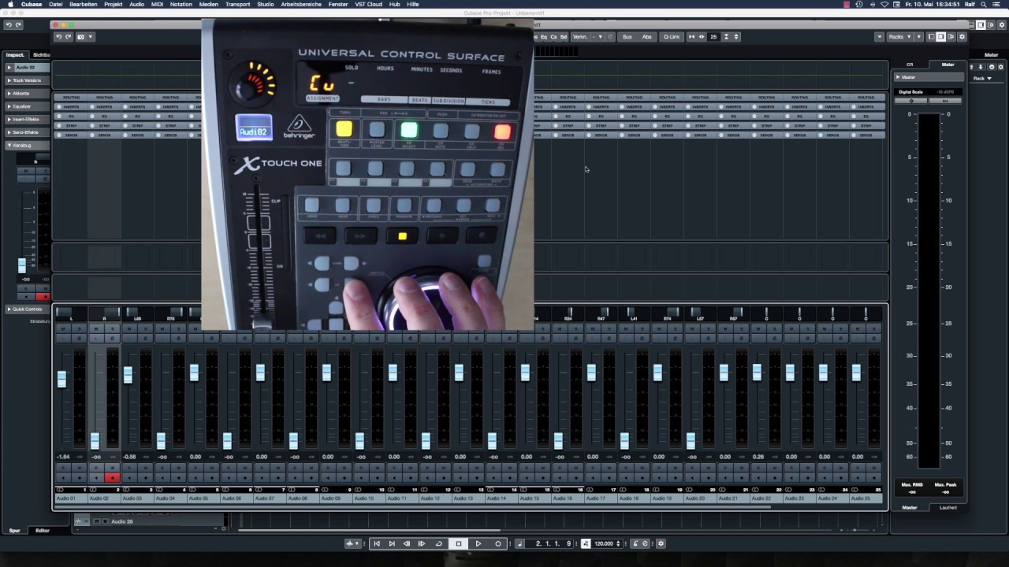Viewport: 1009px width, 567px height.
Task: Open the MixConsole settings gear
Action: [962, 37]
